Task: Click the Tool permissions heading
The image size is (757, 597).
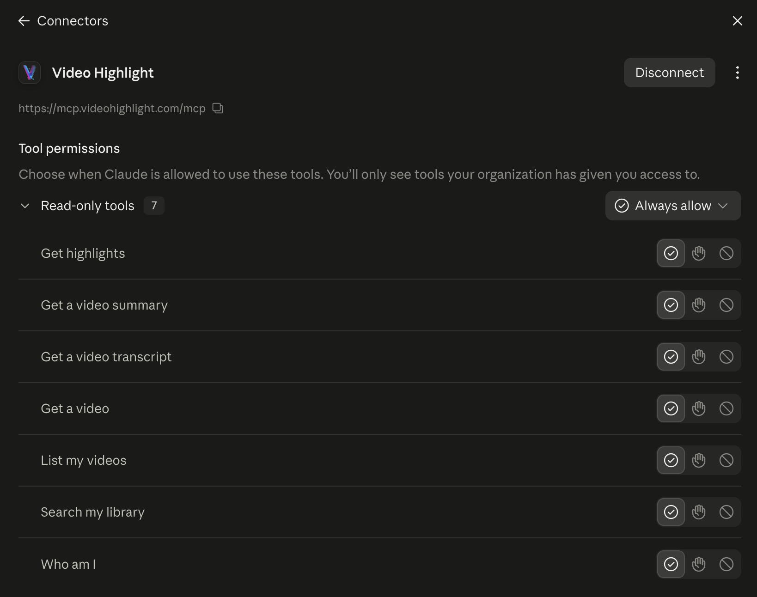Action: click(x=69, y=148)
